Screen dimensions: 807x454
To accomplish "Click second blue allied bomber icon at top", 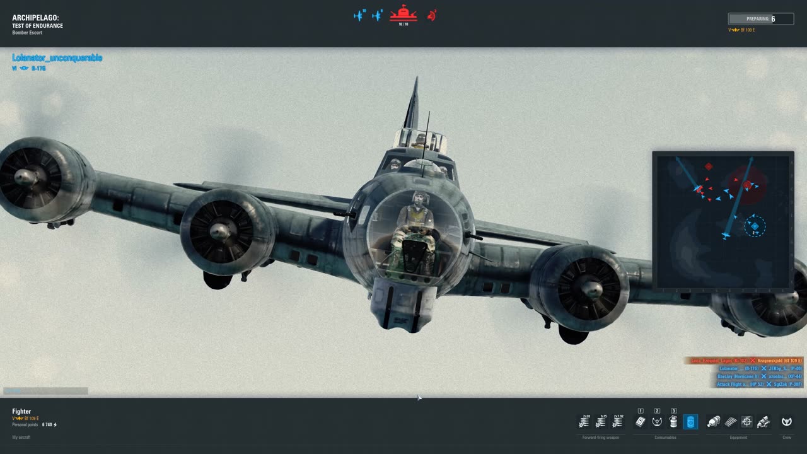I will coord(377,15).
